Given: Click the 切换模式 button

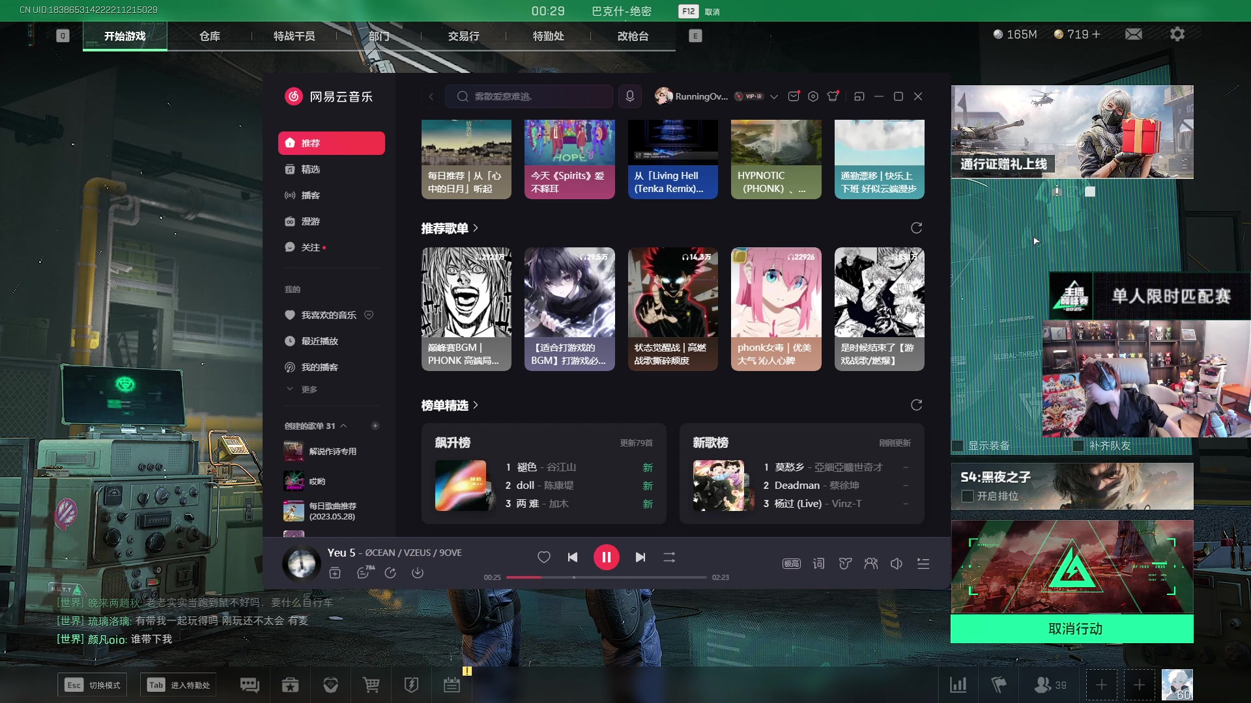Looking at the screenshot, I should point(93,685).
